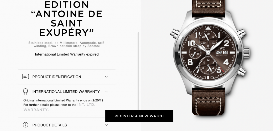
Task: Select the International Limited Warranty heading
Action: 66,92
